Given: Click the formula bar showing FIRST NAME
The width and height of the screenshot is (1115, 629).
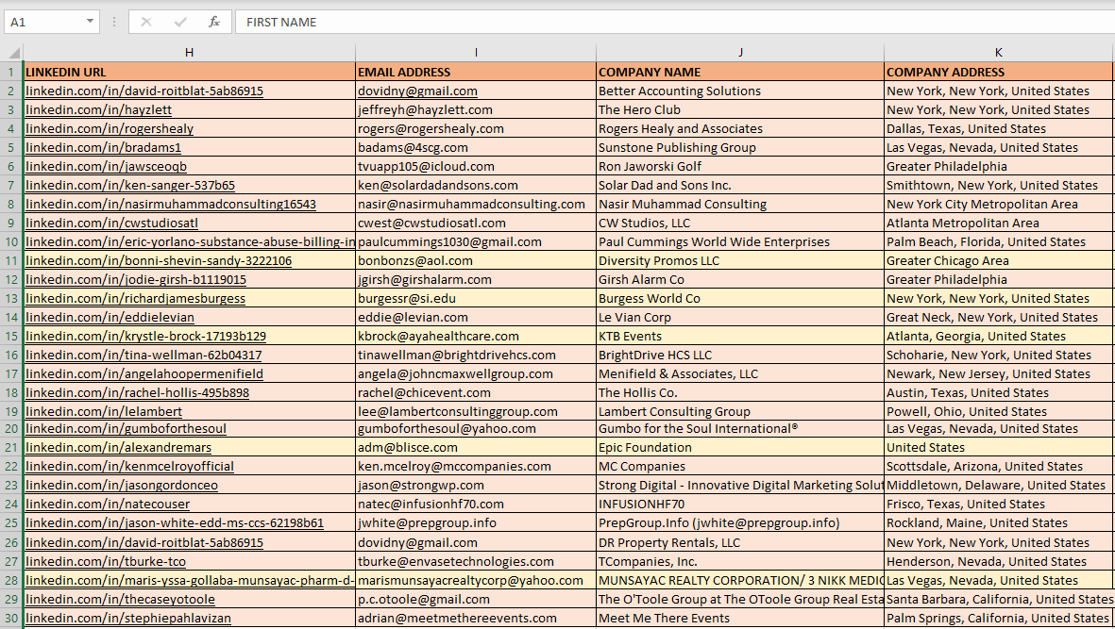Looking at the screenshot, I should [675, 22].
